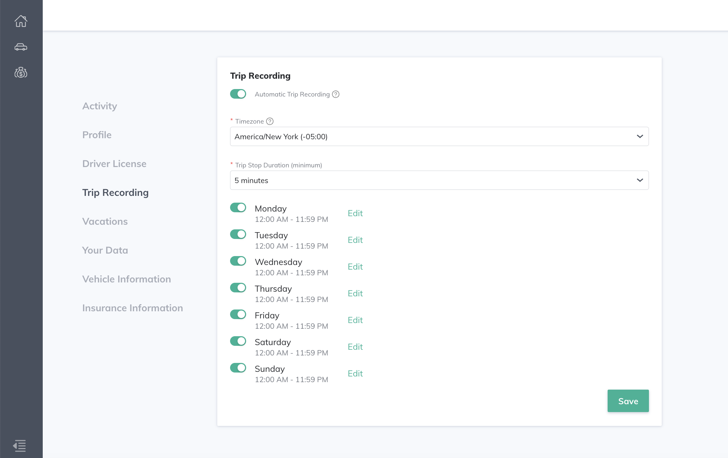The image size is (728, 458).
Task: Toggle Thursday recording switch
Action: tap(238, 288)
